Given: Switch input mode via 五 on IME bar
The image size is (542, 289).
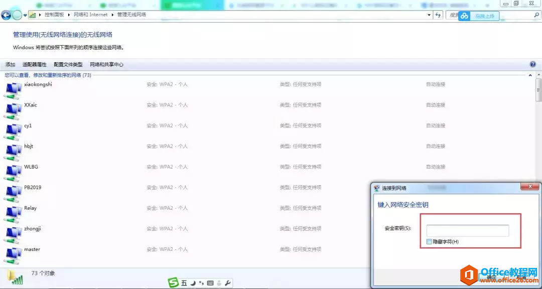Looking at the screenshot, I should pyautogui.click(x=184, y=283).
